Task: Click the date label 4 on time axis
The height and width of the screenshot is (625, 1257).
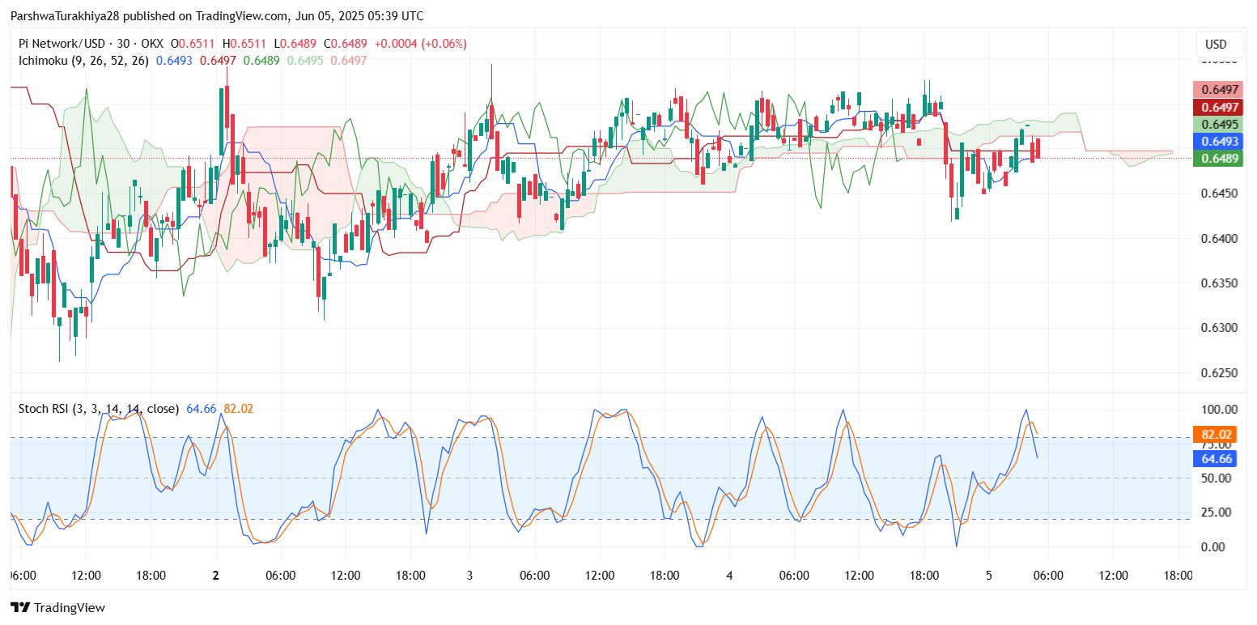Action: point(729,576)
